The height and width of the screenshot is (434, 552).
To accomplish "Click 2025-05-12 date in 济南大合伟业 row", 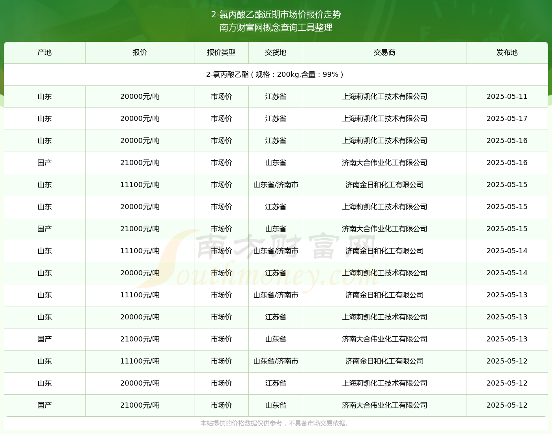I will pyautogui.click(x=507, y=405).
